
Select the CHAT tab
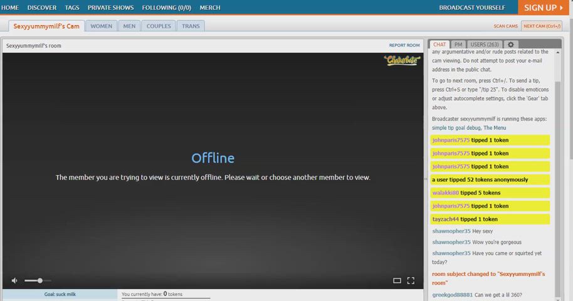[x=439, y=45]
